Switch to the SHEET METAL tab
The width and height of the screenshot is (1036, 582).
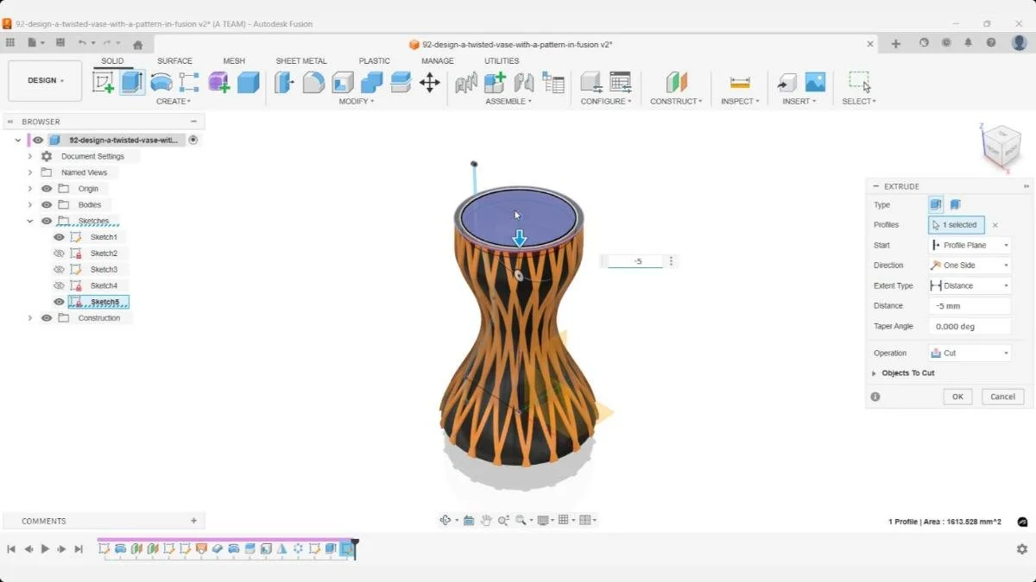[x=301, y=61]
